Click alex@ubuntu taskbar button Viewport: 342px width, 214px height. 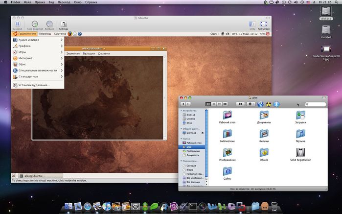(41, 176)
